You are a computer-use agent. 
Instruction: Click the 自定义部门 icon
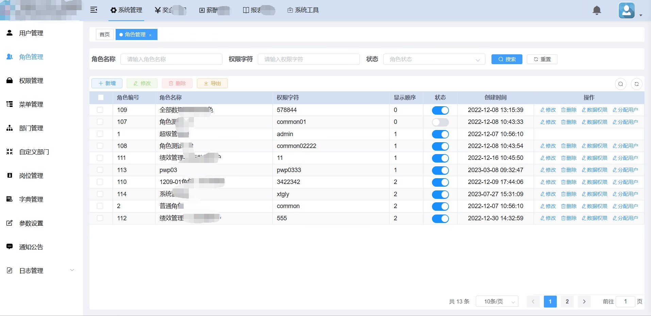point(10,152)
